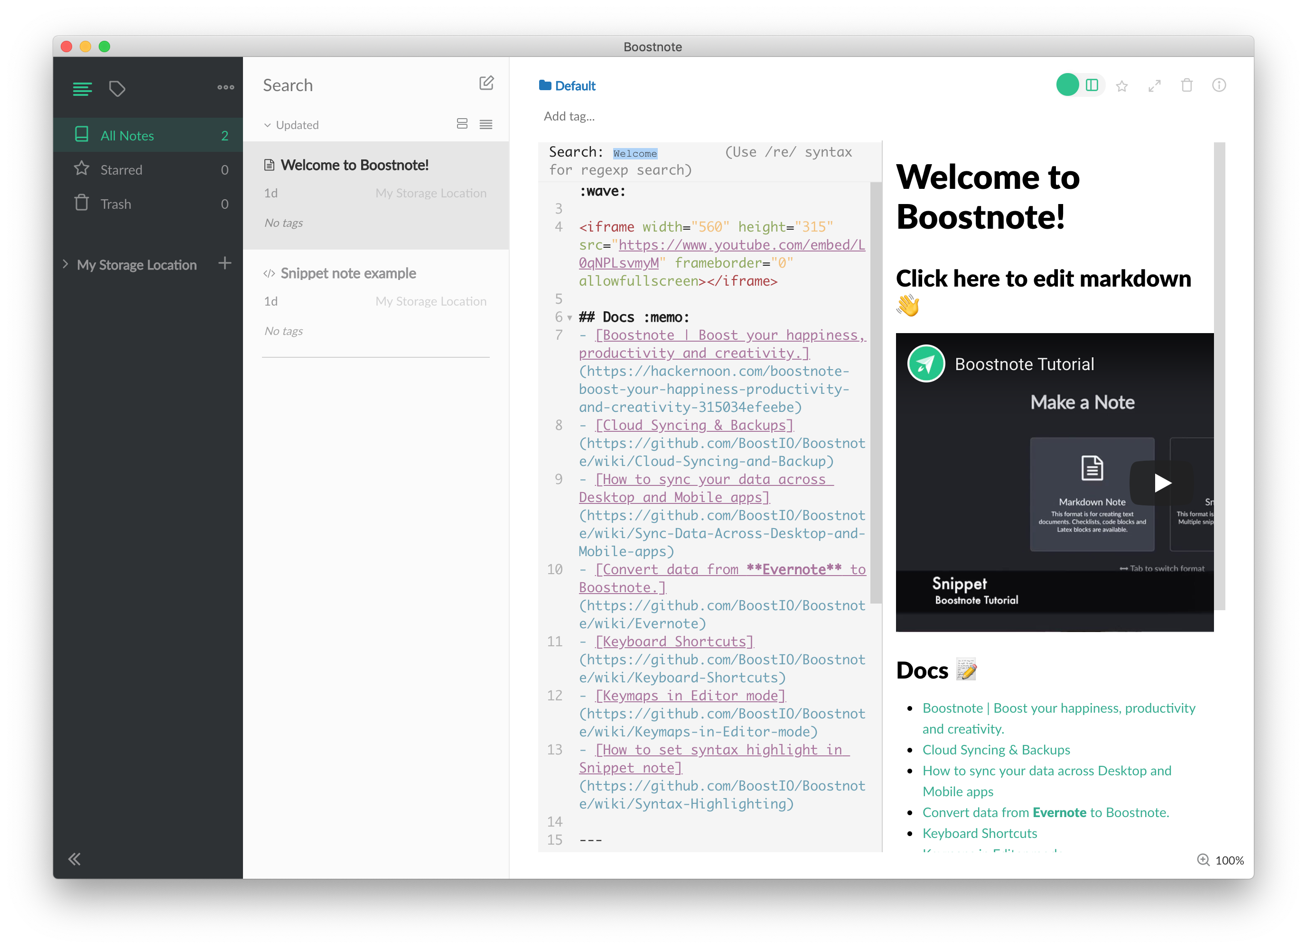Switch note list to compact view
The width and height of the screenshot is (1307, 949).
(x=486, y=124)
